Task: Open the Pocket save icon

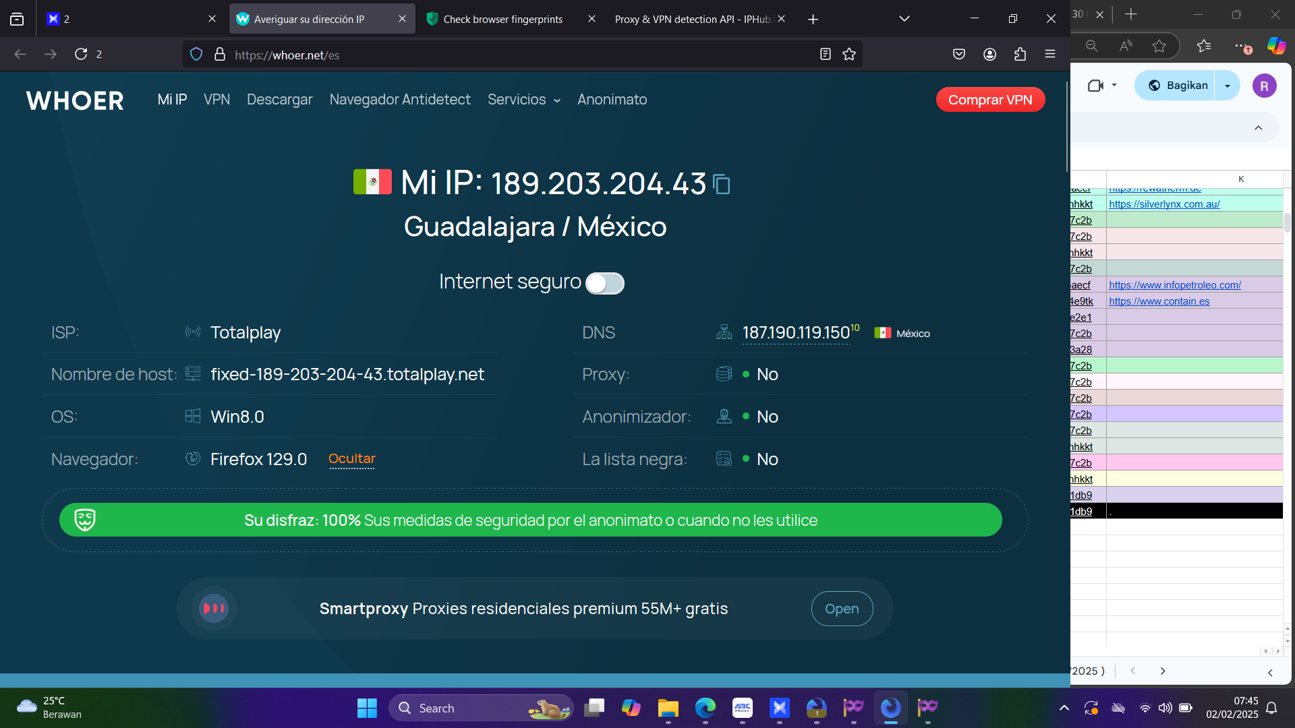Action: [x=958, y=55]
